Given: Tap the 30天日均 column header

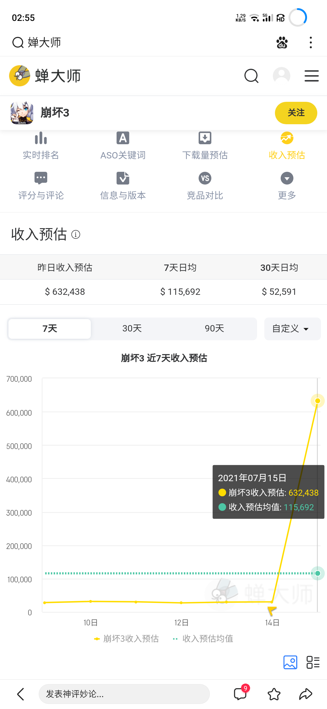Looking at the screenshot, I should pyautogui.click(x=279, y=268).
